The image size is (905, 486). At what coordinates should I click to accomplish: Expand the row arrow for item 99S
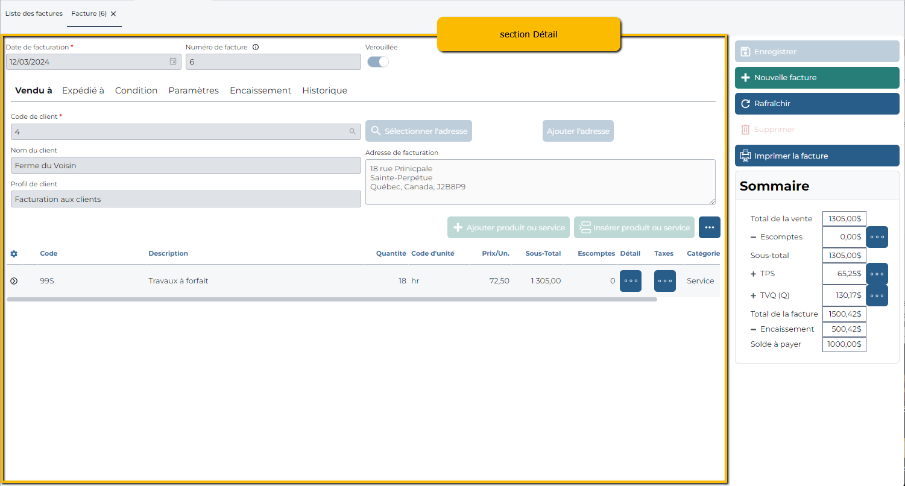point(14,281)
